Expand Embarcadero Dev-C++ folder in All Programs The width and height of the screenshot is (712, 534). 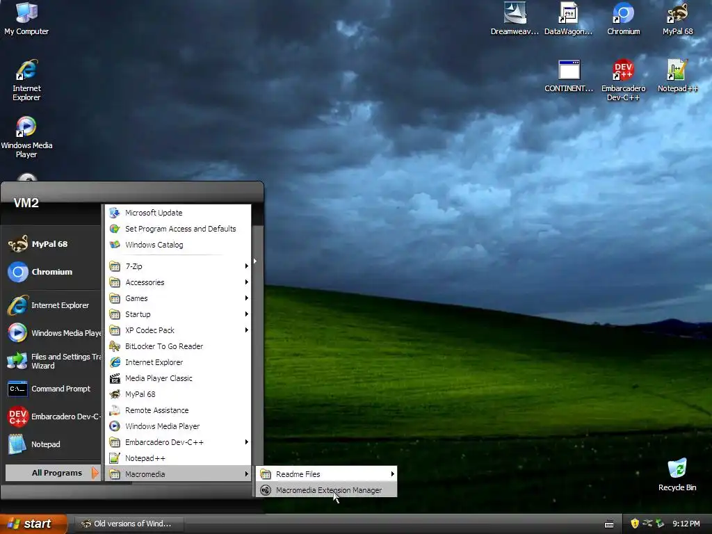click(178, 442)
